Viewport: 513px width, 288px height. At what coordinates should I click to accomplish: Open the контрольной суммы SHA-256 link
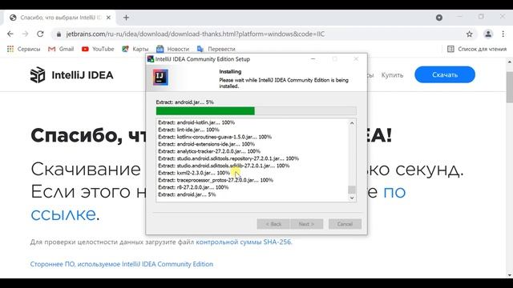coord(244,242)
